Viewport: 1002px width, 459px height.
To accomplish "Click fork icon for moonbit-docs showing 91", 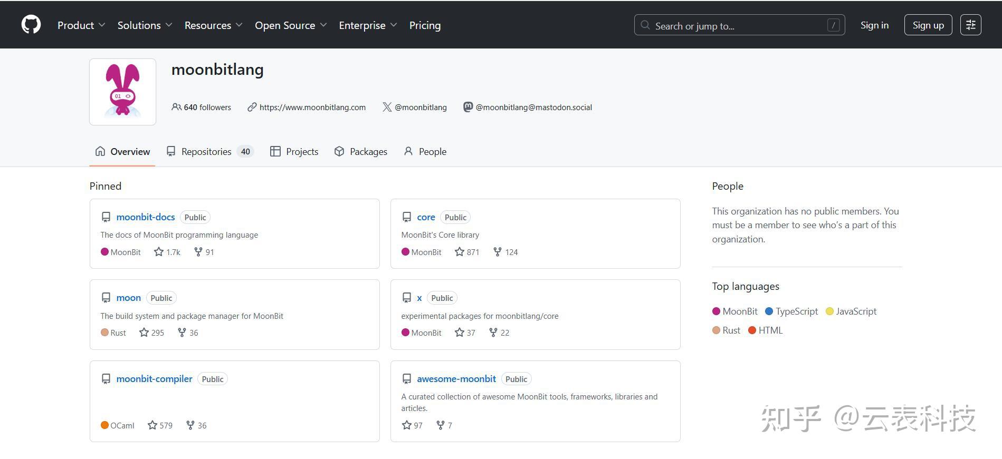I will (198, 252).
